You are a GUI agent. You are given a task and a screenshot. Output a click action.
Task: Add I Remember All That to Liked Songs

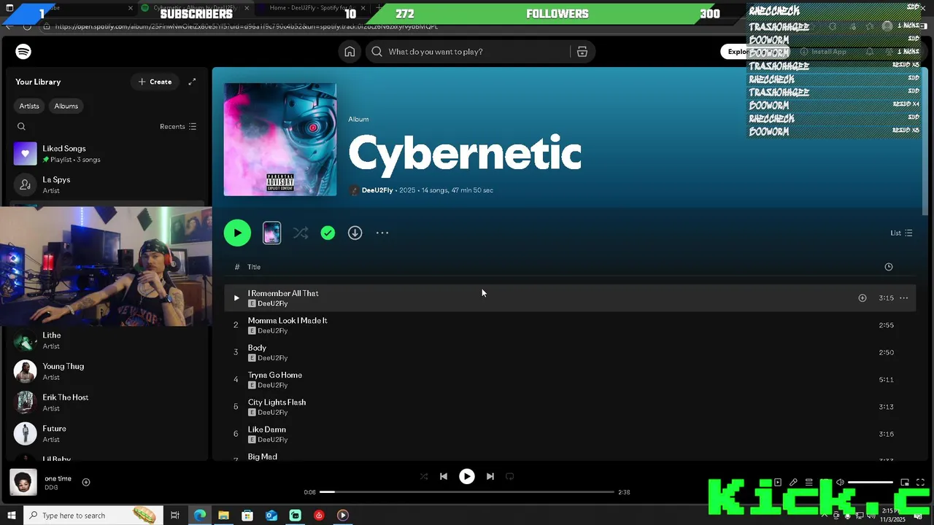[x=862, y=297]
